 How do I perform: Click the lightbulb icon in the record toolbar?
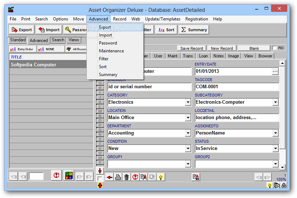(161, 177)
